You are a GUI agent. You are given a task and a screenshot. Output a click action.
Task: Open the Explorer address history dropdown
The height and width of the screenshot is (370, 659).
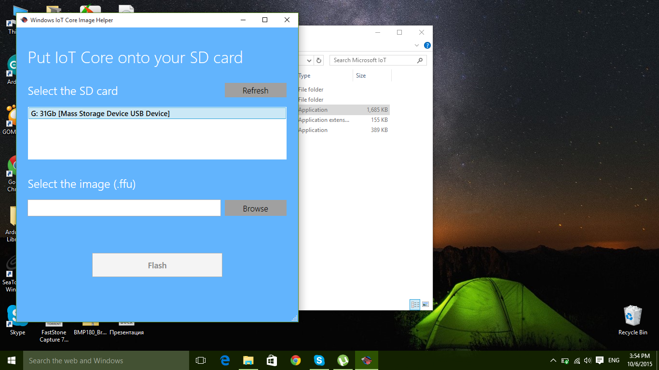point(309,60)
